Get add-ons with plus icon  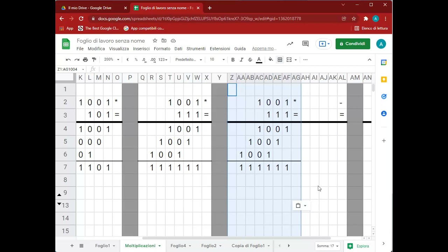[384, 141]
